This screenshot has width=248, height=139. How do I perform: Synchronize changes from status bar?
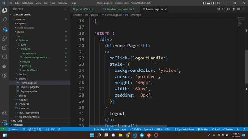coord(24,129)
